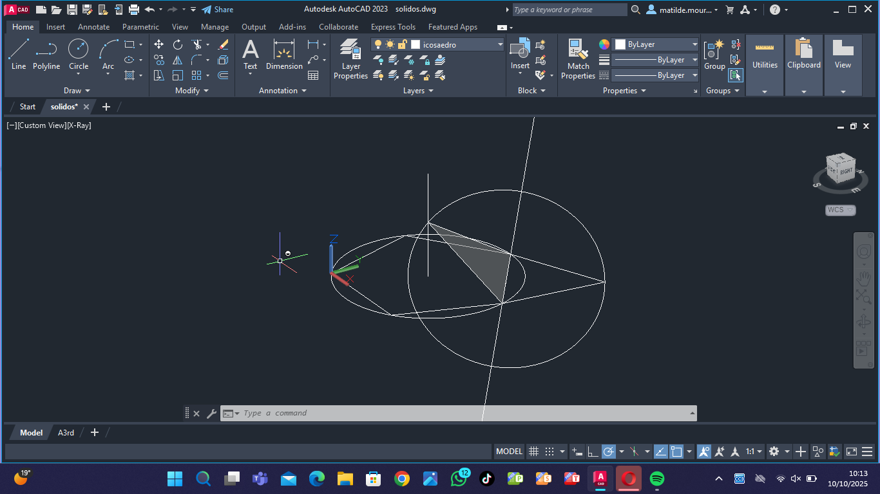Click the Move tool in Modify panel

tap(158, 44)
